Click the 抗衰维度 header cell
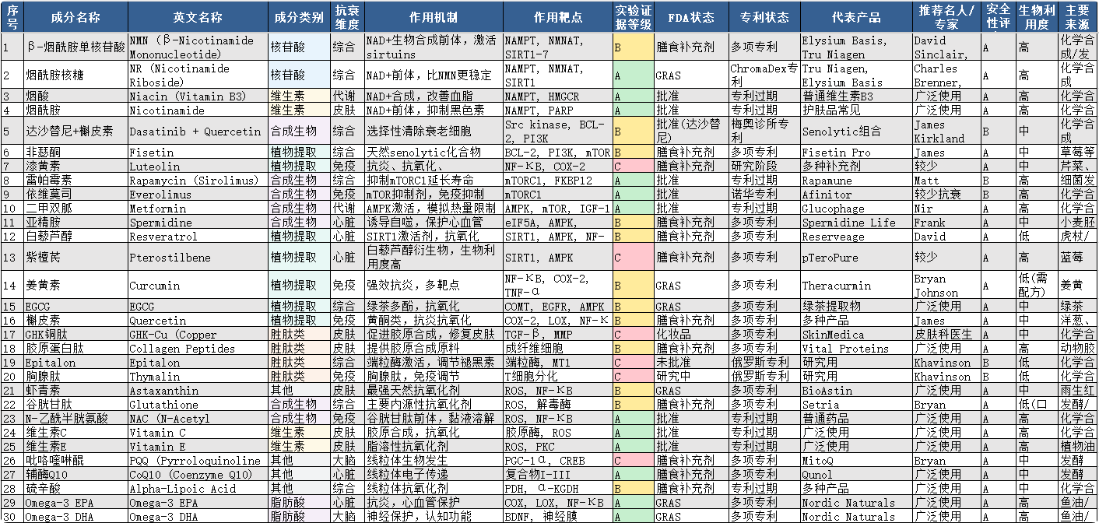The image size is (1099, 523). [x=347, y=17]
